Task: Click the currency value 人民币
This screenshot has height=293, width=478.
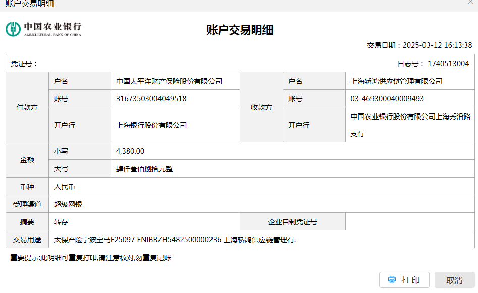Action: point(65,187)
